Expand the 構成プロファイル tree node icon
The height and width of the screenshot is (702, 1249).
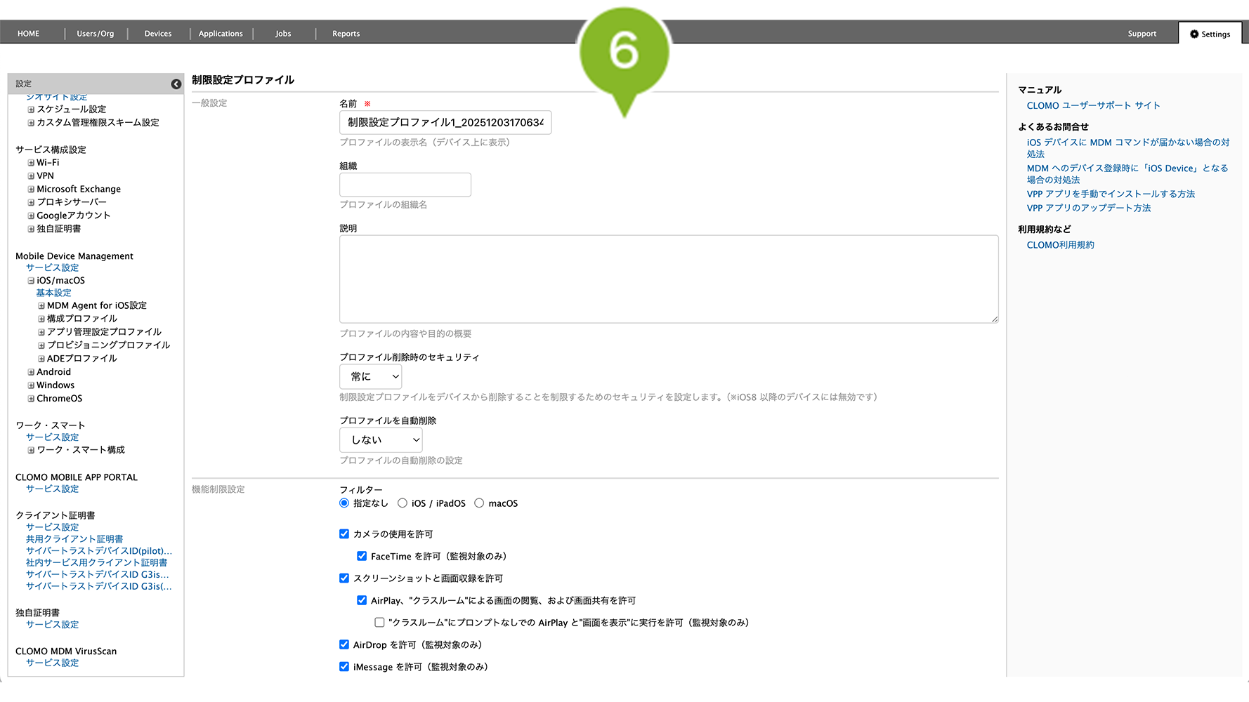tap(41, 319)
